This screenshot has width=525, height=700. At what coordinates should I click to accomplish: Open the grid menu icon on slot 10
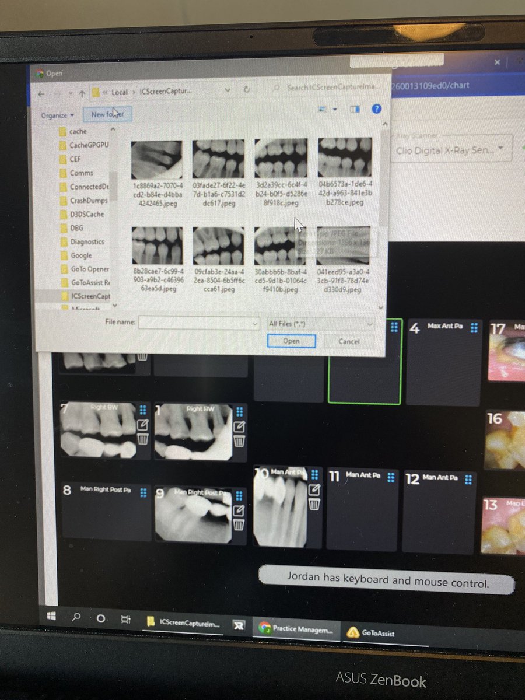(x=315, y=474)
